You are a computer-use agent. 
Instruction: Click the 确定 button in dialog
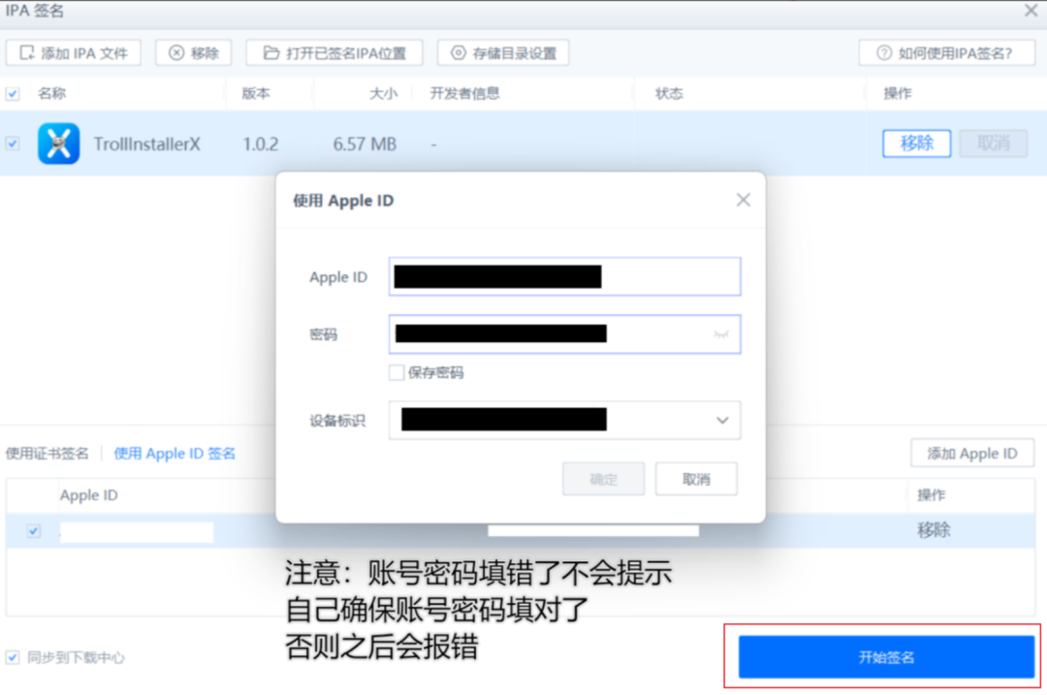point(604,479)
